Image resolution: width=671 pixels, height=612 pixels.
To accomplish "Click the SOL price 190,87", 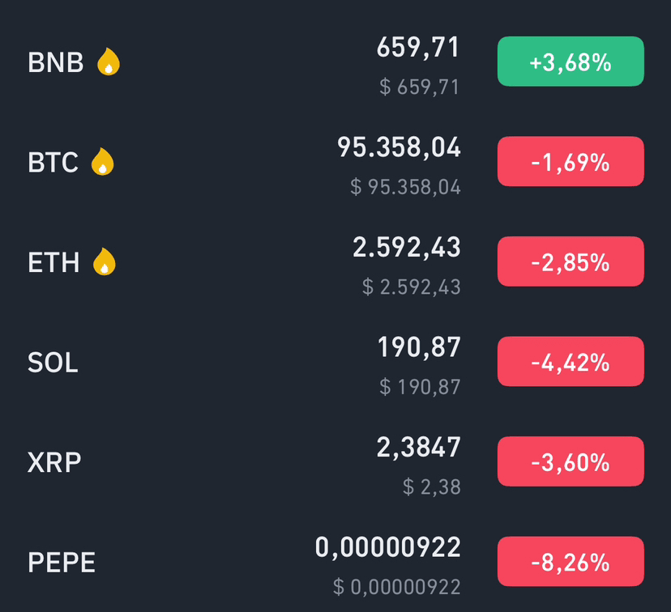I will pos(418,347).
